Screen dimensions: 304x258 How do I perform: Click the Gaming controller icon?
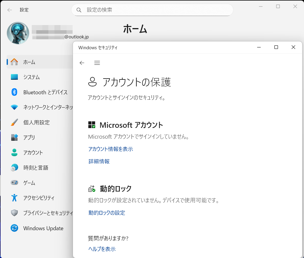click(14, 182)
